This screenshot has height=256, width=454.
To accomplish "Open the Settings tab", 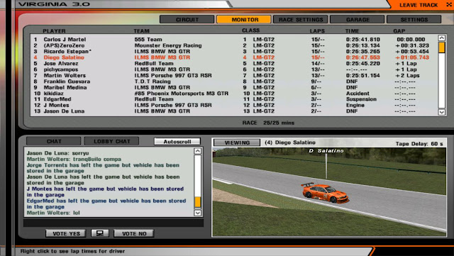I will click(414, 19).
